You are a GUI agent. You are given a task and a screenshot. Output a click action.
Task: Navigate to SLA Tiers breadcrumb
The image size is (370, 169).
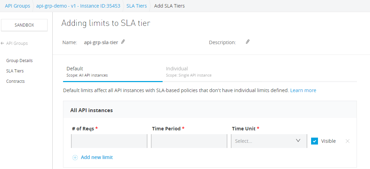(136, 6)
